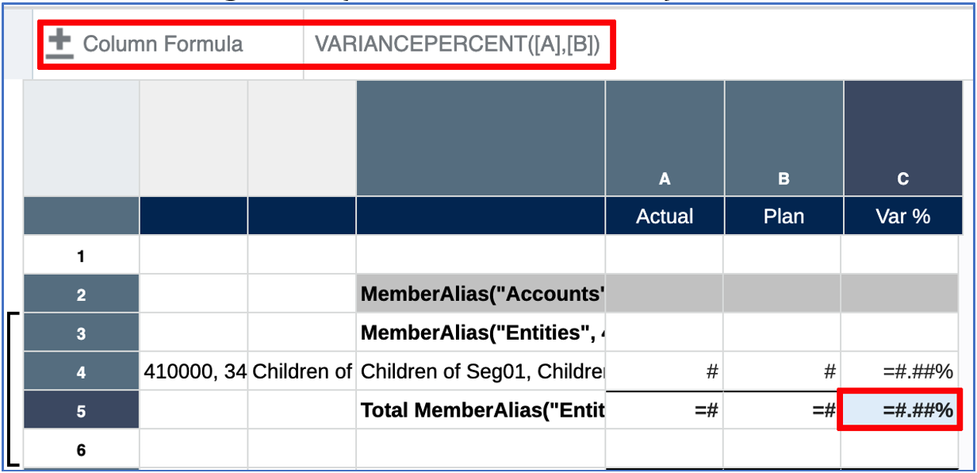Select column B header
This screenshot has width=977, height=473.
coord(784,179)
